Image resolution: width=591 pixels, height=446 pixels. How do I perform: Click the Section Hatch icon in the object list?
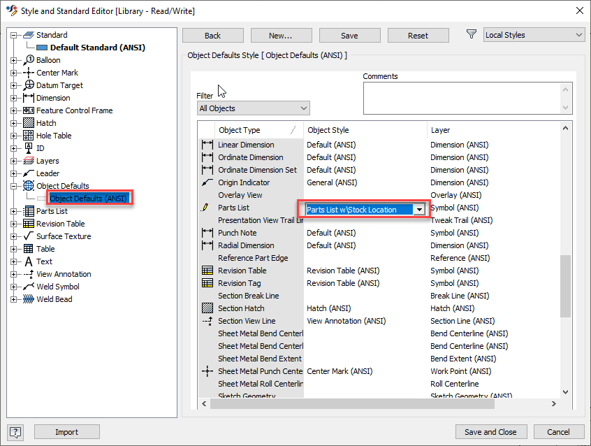coord(207,308)
